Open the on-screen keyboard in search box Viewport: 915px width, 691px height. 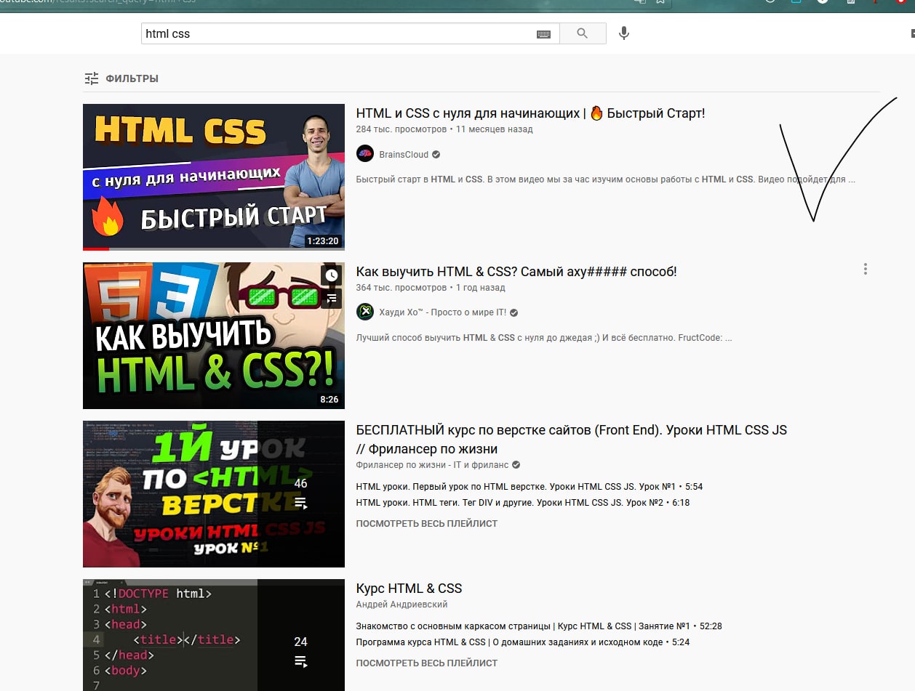pyautogui.click(x=543, y=34)
